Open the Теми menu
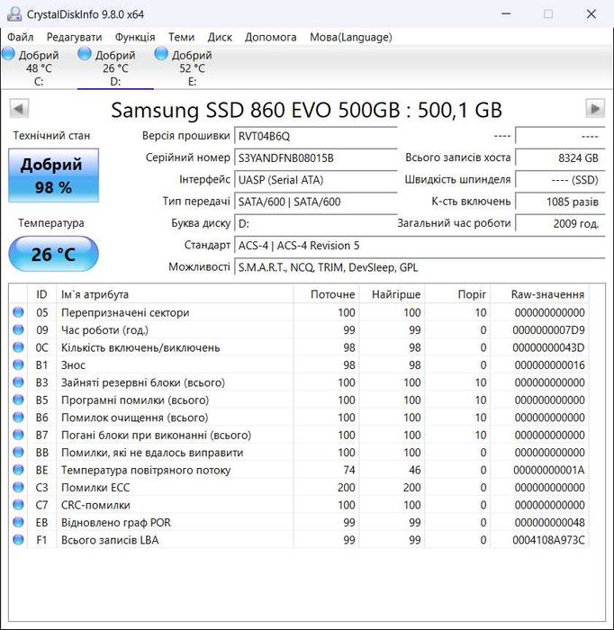 pyautogui.click(x=181, y=38)
